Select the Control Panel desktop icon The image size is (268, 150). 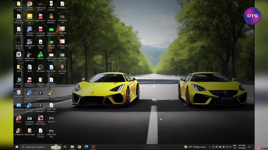(x=18, y=107)
